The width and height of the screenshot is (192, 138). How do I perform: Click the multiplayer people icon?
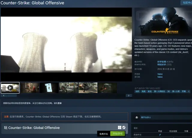coord(136,117)
